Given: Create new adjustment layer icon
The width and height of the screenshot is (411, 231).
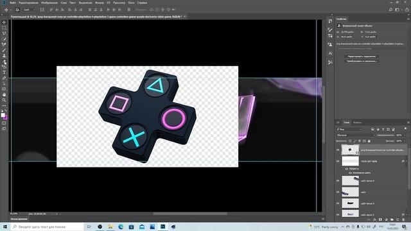Looking at the screenshot, I should [x=386, y=219].
